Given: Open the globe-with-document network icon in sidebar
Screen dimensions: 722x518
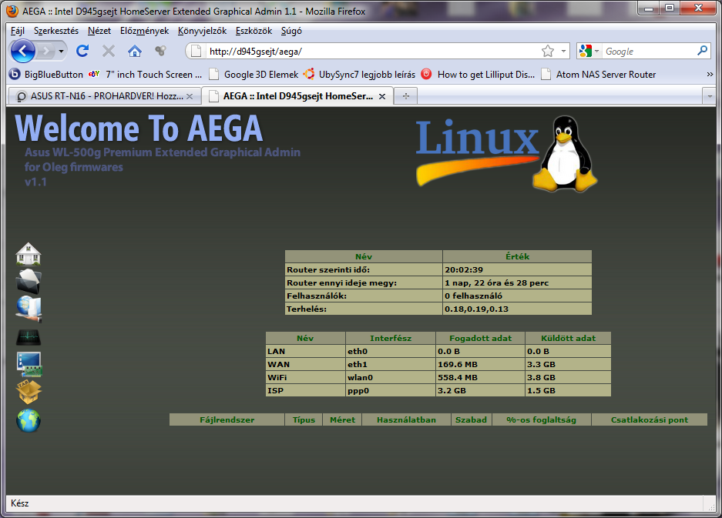Looking at the screenshot, I should (x=29, y=309).
